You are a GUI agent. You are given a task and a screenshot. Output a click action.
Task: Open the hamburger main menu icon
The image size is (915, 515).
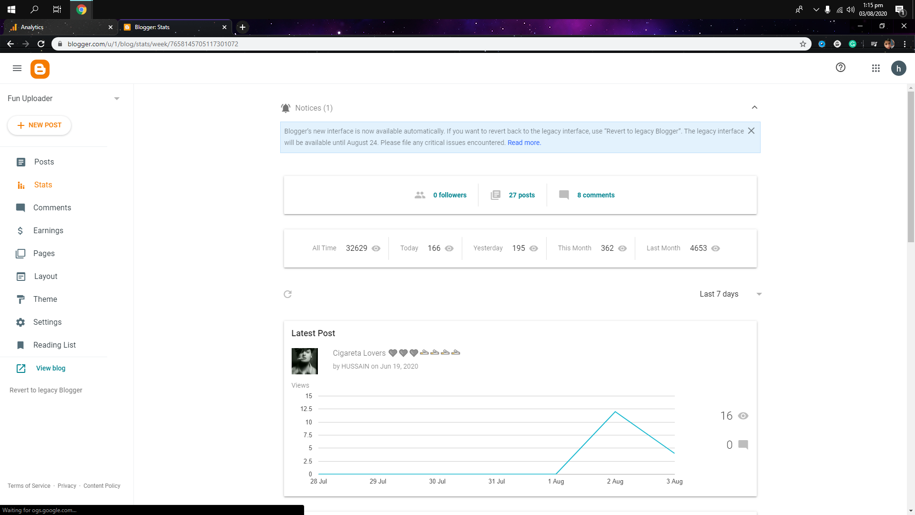[17, 68]
